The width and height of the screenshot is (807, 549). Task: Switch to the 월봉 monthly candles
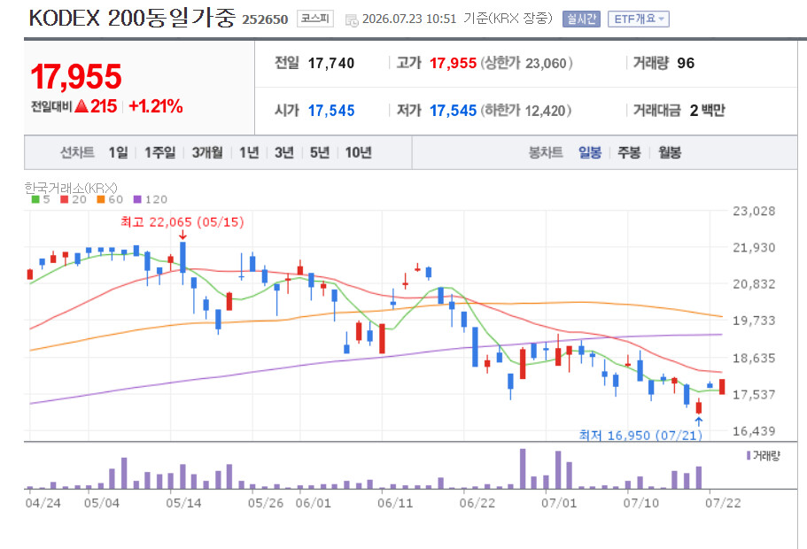pos(670,152)
